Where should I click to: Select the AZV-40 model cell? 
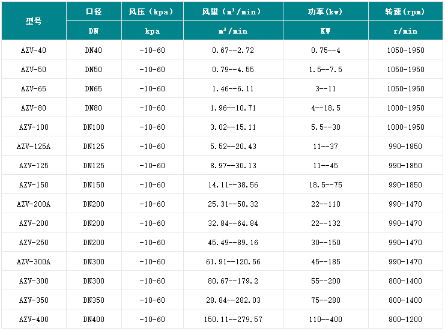[x=34, y=50]
